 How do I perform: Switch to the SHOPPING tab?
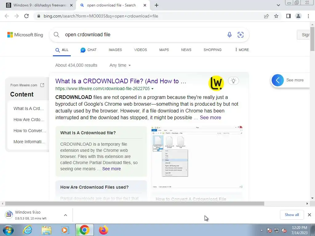tap(213, 50)
